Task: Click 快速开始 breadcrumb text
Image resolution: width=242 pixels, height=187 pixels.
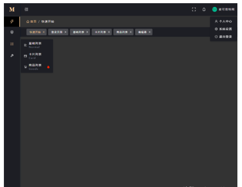Action: [48, 22]
